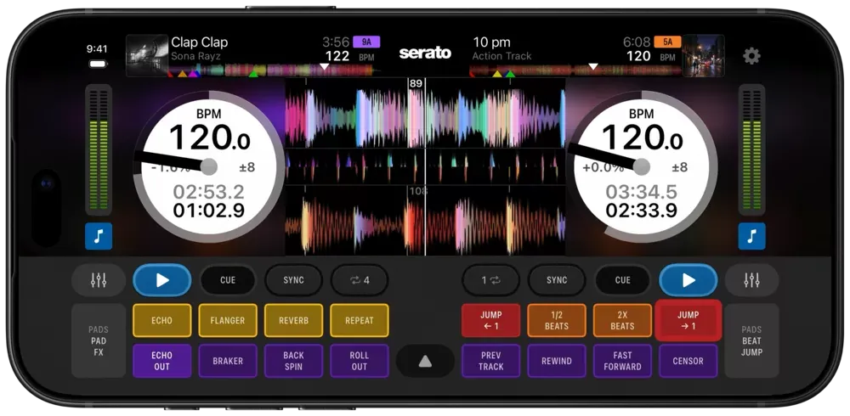This screenshot has height=416, width=850.
Task: Toggle SYNC on the left deck
Action: (x=294, y=280)
